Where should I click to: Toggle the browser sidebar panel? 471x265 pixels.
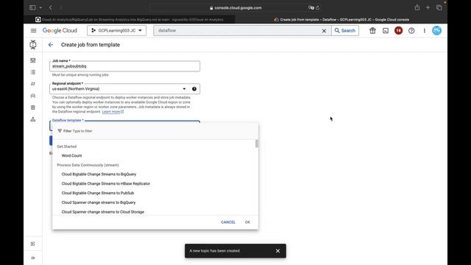click(x=32, y=7)
